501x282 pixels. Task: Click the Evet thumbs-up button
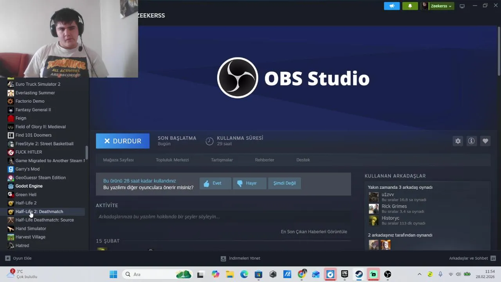point(215,183)
